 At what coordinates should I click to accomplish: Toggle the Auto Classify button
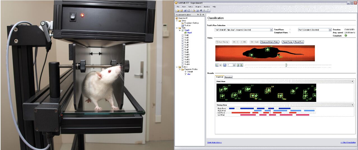tap(222, 42)
